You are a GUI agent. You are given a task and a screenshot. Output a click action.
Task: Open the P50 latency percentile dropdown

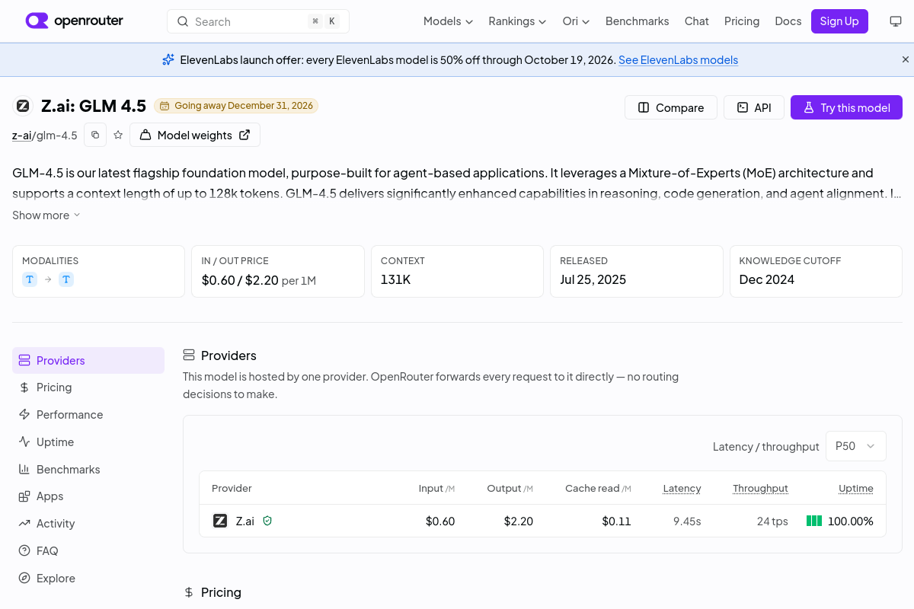[x=856, y=446]
